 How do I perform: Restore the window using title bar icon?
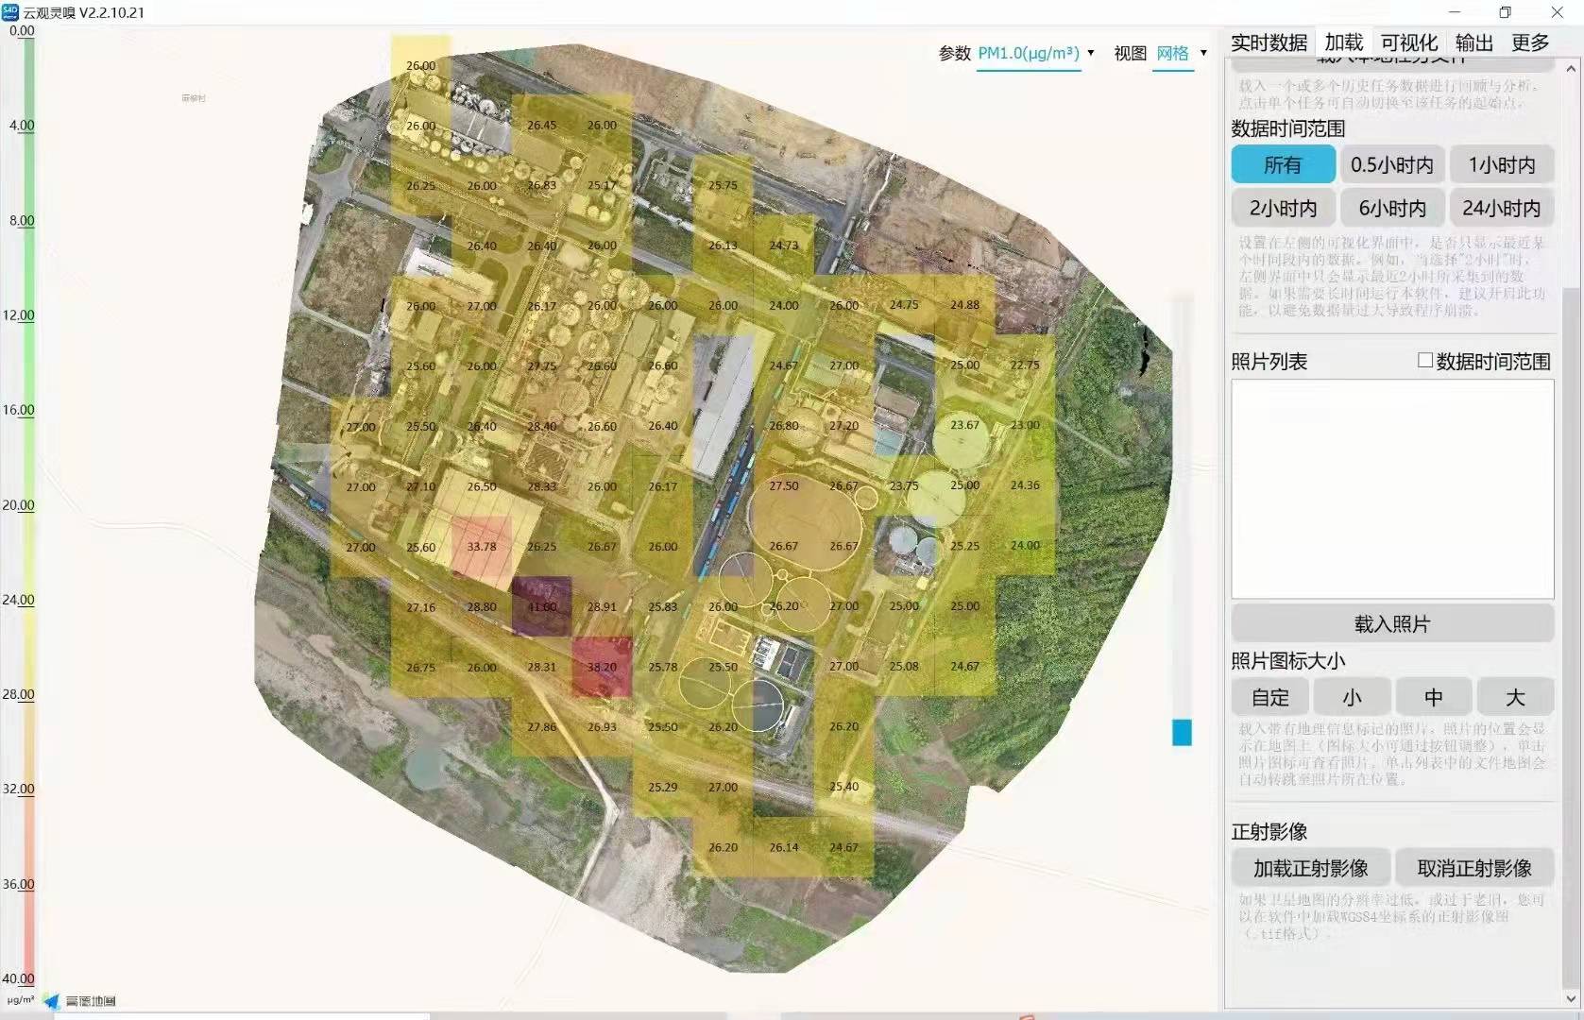click(1505, 12)
